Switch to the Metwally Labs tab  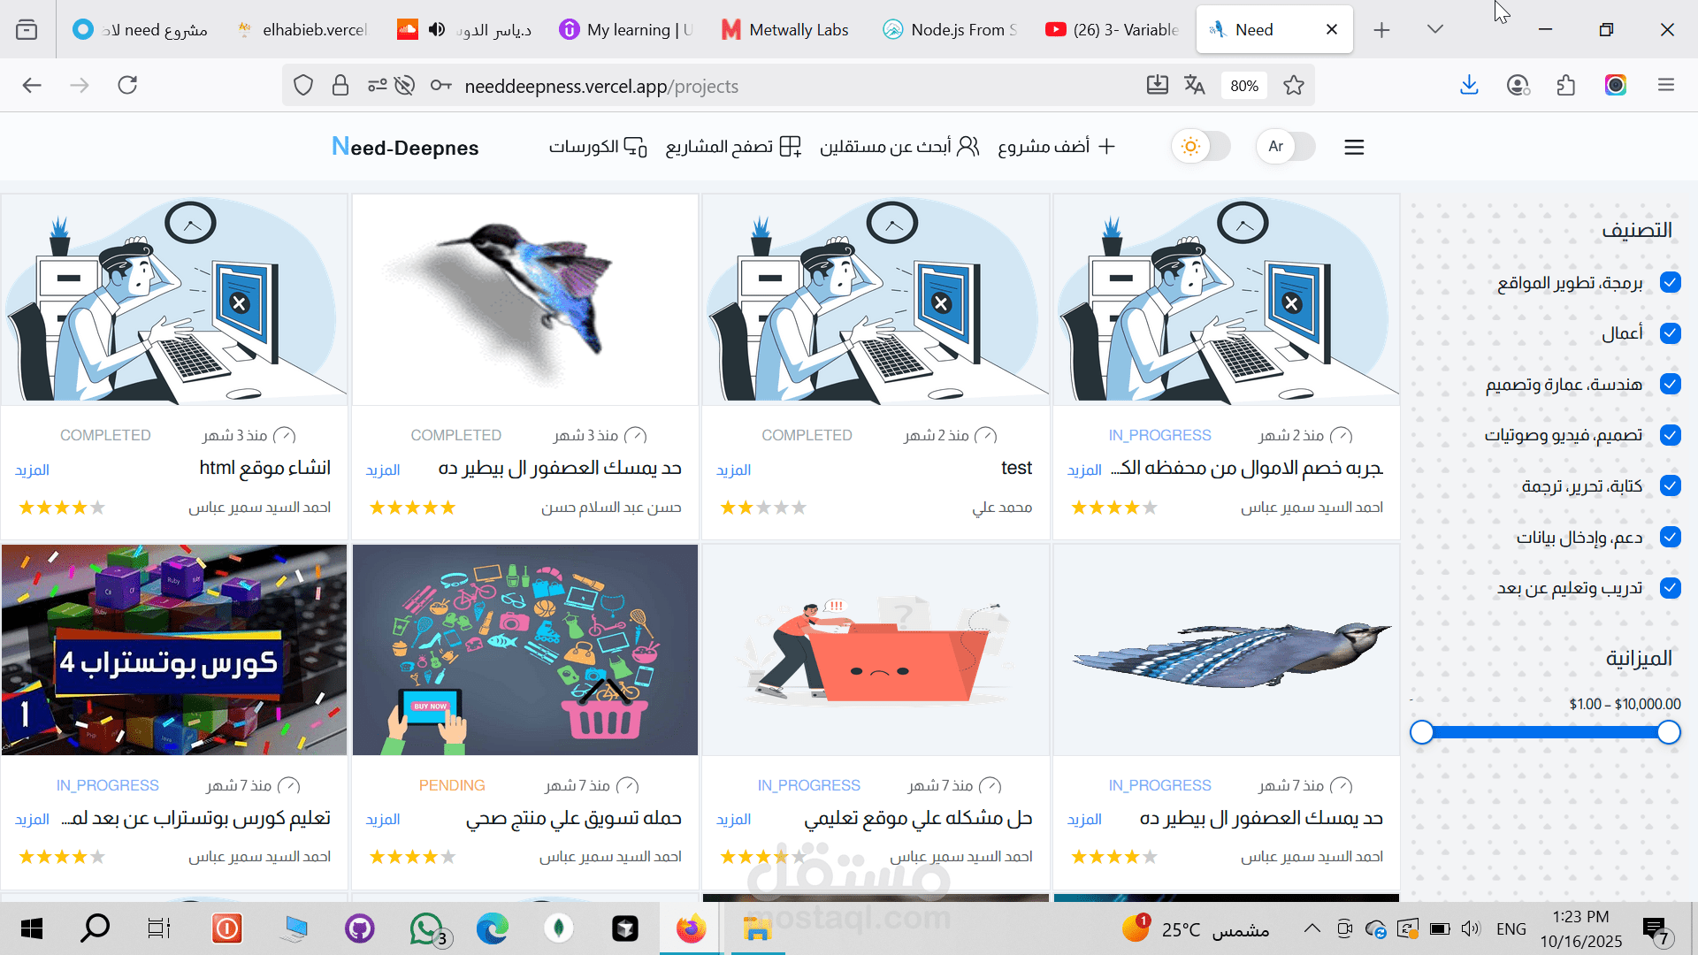785,29
